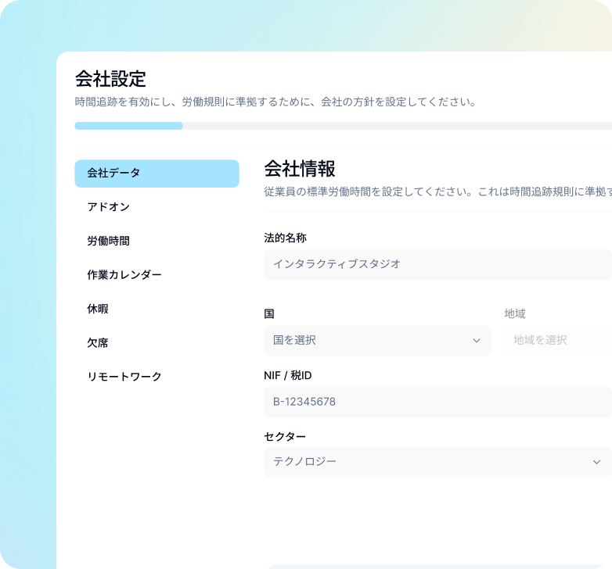The width and height of the screenshot is (612, 569).
Task: Open the 地域を選択 dropdown
Action: (x=558, y=341)
